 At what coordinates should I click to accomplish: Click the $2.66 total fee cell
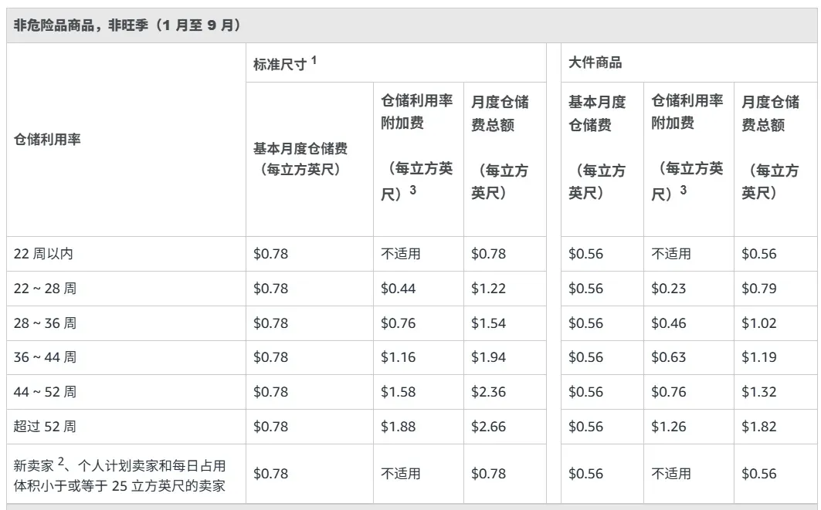click(x=489, y=427)
